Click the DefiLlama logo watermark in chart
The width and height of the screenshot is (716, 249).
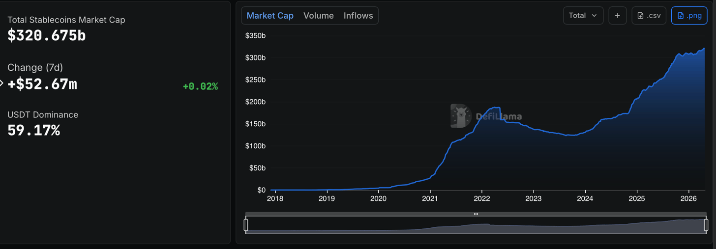(x=461, y=116)
